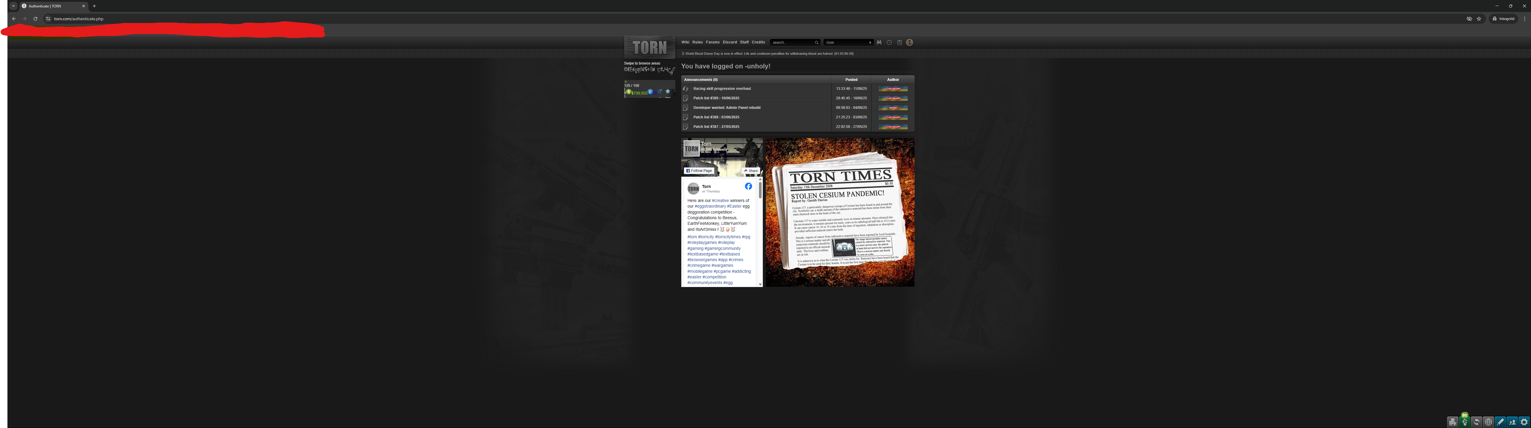This screenshot has width=1531, height=428.
Task: Open the people icon in bottom bar
Action: tap(1512, 422)
